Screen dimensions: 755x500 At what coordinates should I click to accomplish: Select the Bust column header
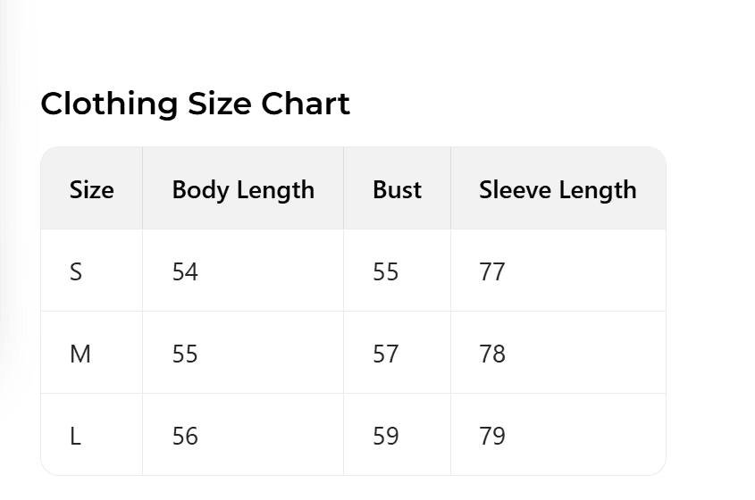(x=397, y=190)
